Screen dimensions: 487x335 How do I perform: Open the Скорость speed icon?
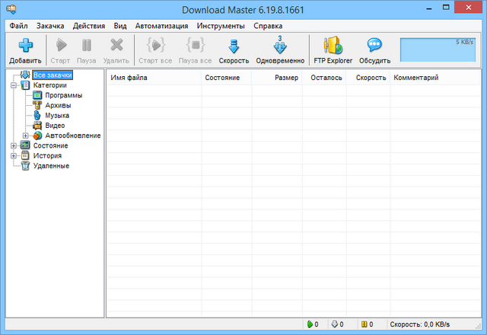click(x=234, y=46)
